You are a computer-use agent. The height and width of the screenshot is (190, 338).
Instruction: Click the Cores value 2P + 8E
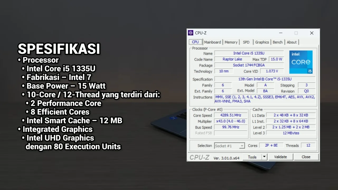(272, 145)
